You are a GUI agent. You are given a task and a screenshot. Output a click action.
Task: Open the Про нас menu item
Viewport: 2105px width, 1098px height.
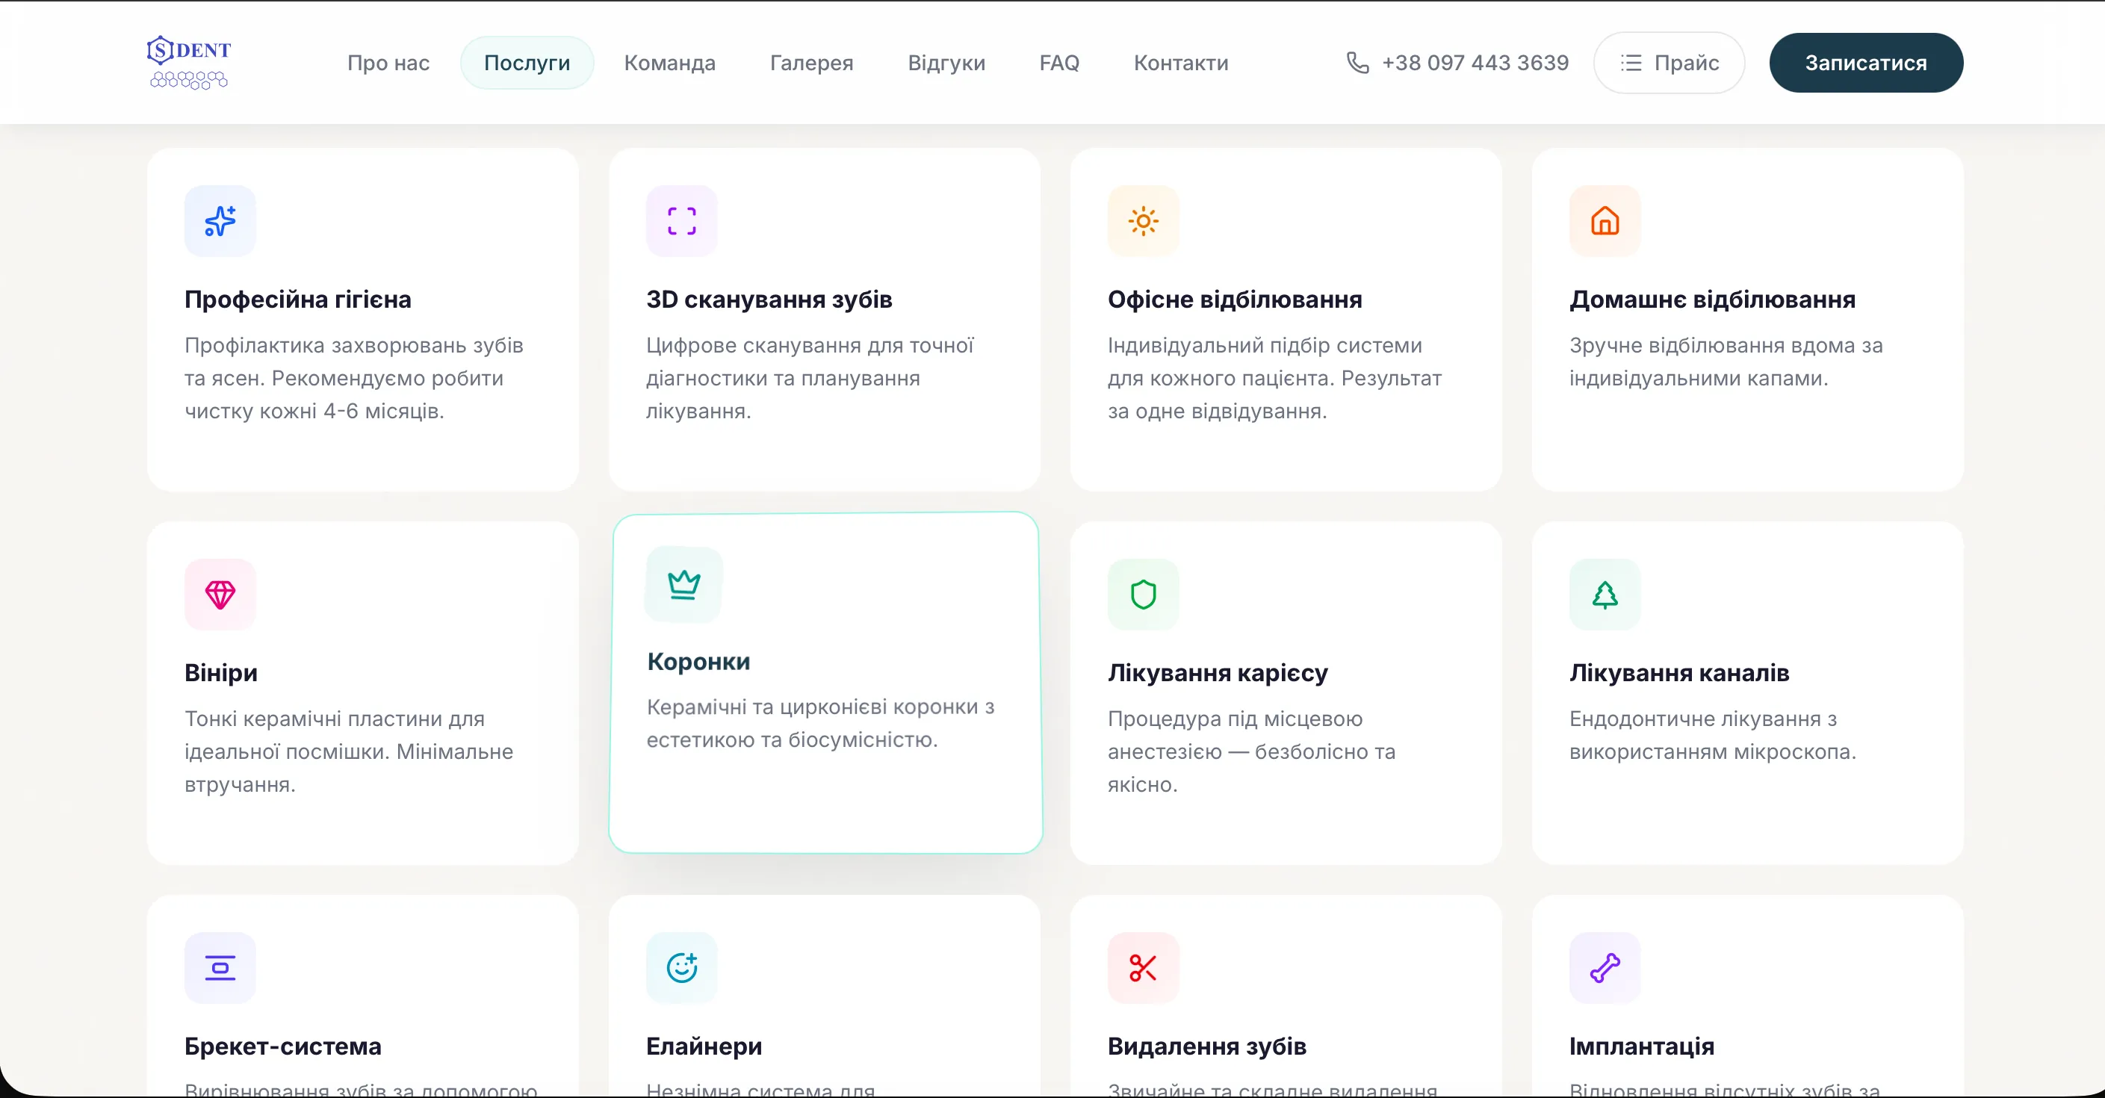[388, 63]
